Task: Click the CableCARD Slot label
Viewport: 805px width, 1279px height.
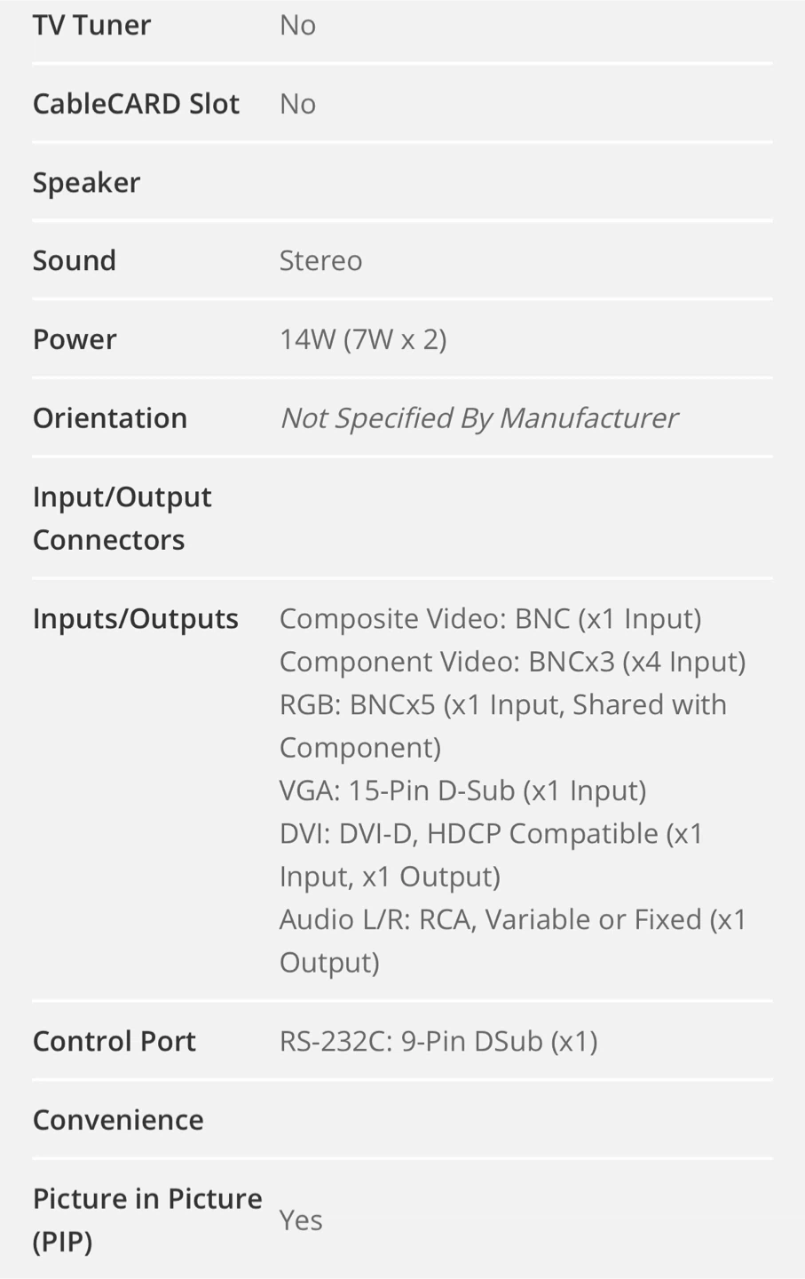Action: (x=136, y=104)
